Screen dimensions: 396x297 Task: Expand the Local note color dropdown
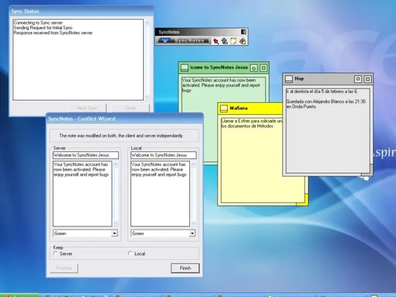point(192,233)
